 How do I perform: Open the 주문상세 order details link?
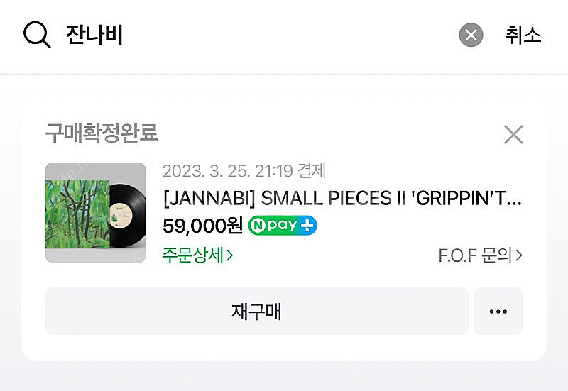194,255
